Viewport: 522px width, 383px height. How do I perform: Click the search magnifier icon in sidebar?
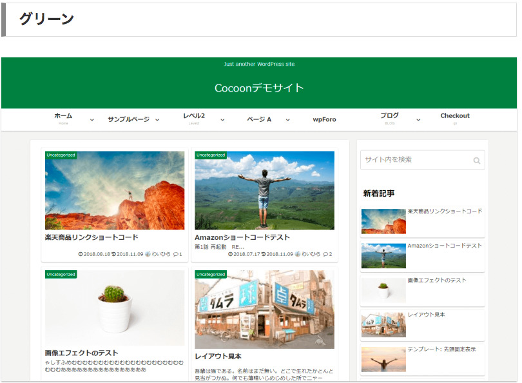[477, 161]
